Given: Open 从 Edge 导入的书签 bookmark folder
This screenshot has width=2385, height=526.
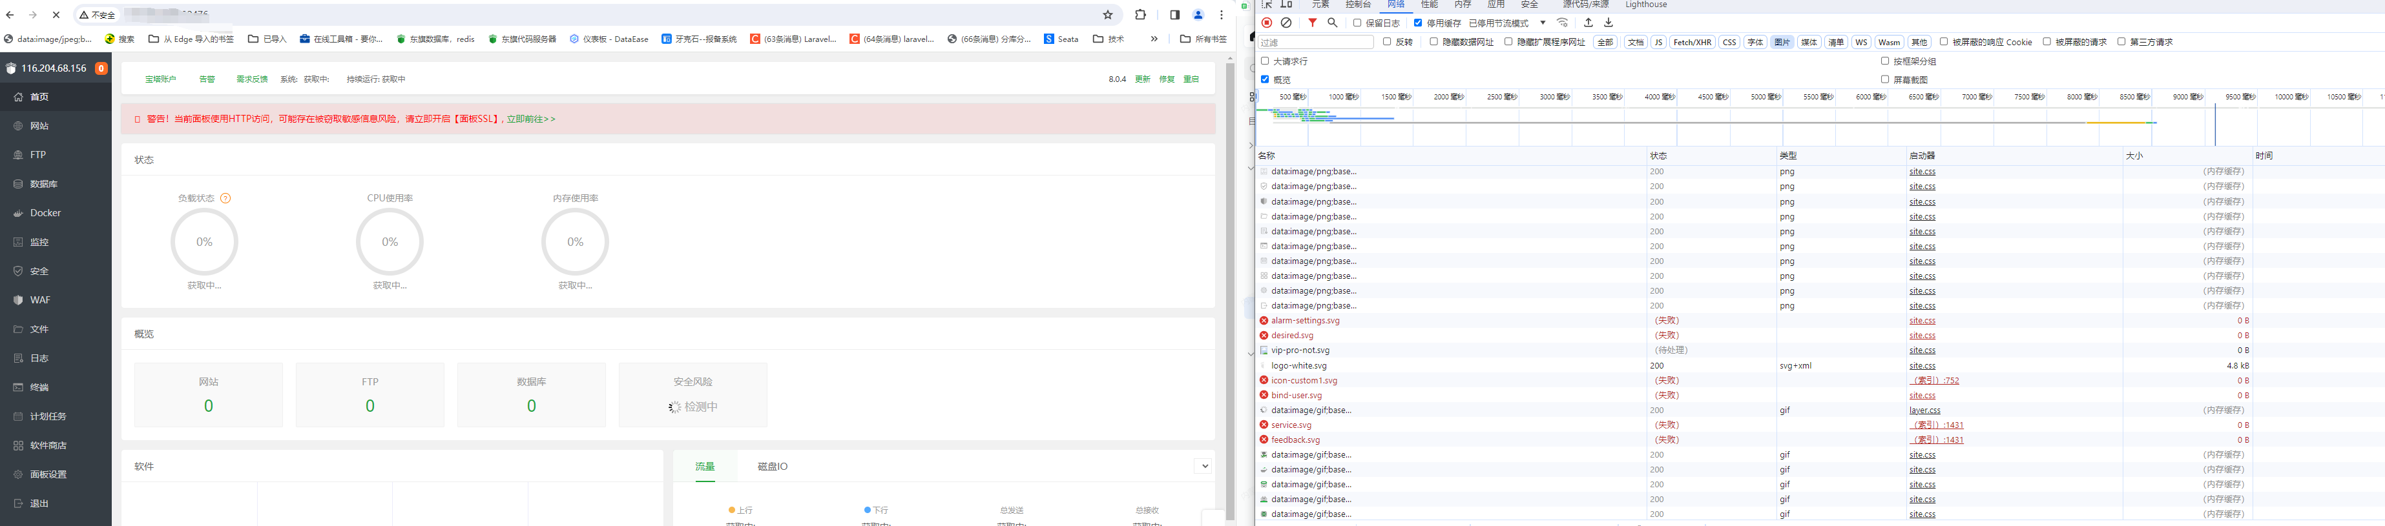Looking at the screenshot, I should [x=192, y=39].
